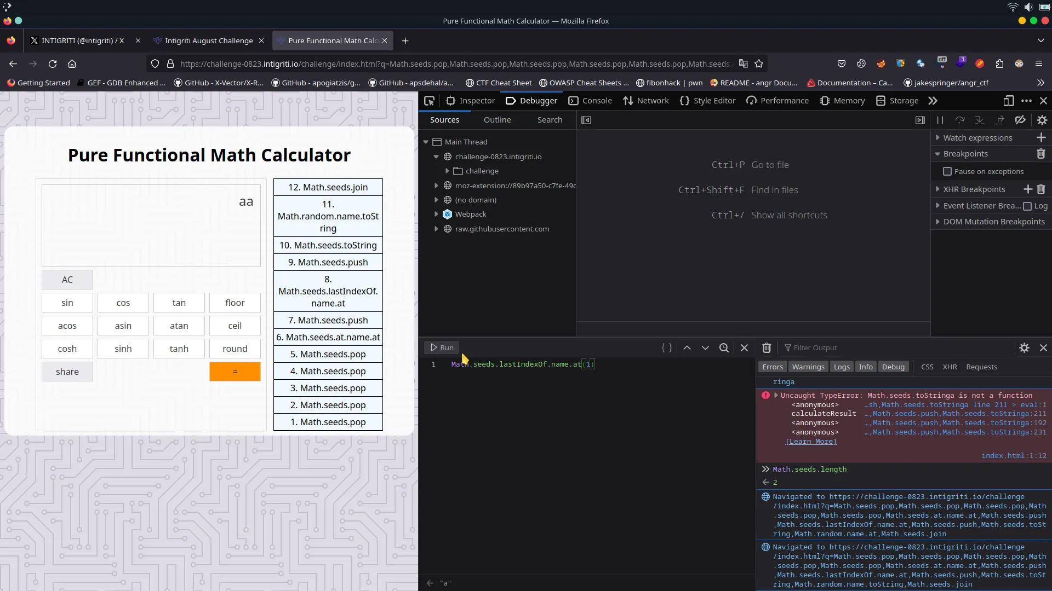Image resolution: width=1052 pixels, height=591 pixels.
Task: Select the Inspector panel icon
Action: point(450,100)
